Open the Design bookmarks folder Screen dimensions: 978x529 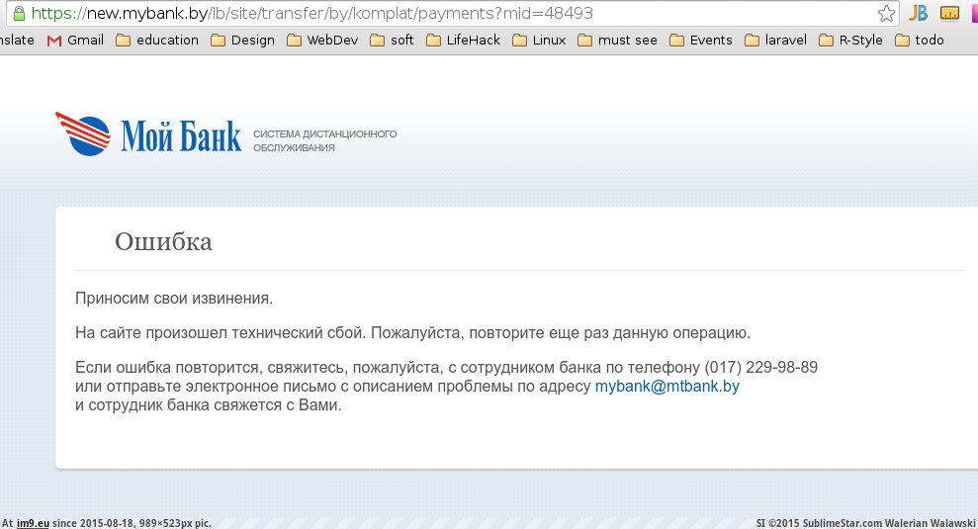point(242,41)
